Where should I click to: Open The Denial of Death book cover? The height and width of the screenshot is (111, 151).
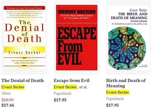tap(24, 38)
